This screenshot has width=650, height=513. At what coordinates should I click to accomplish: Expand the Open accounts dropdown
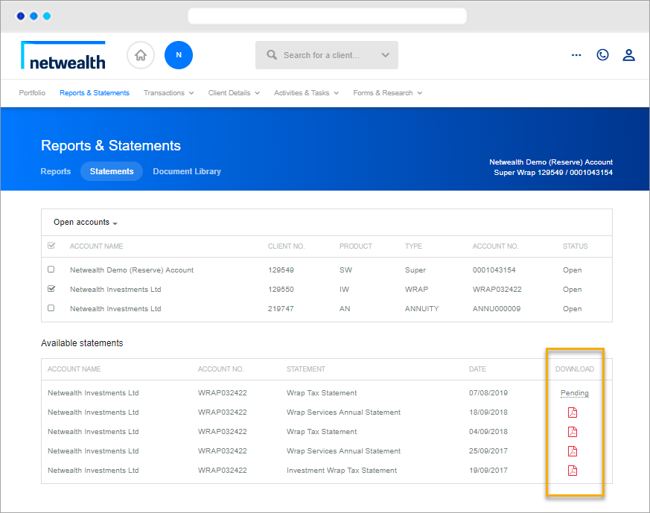pyautogui.click(x=86, y=223)
